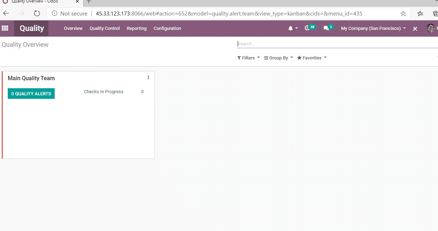
Task: Open the user avatar menu
Action: pos(431,28)
